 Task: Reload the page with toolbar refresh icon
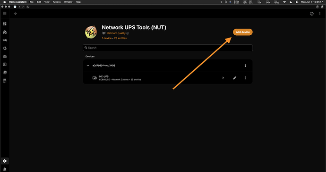(x=28, y=7)
